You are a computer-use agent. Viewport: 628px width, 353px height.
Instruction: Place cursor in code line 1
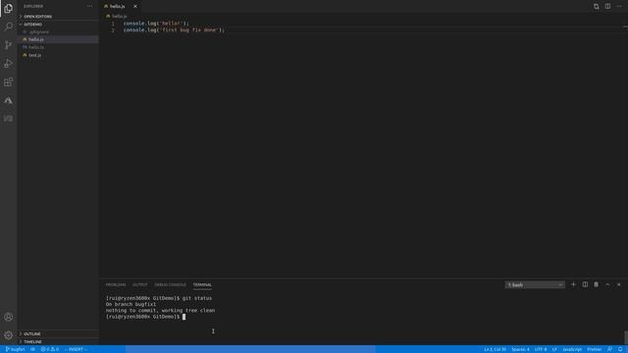156,24
